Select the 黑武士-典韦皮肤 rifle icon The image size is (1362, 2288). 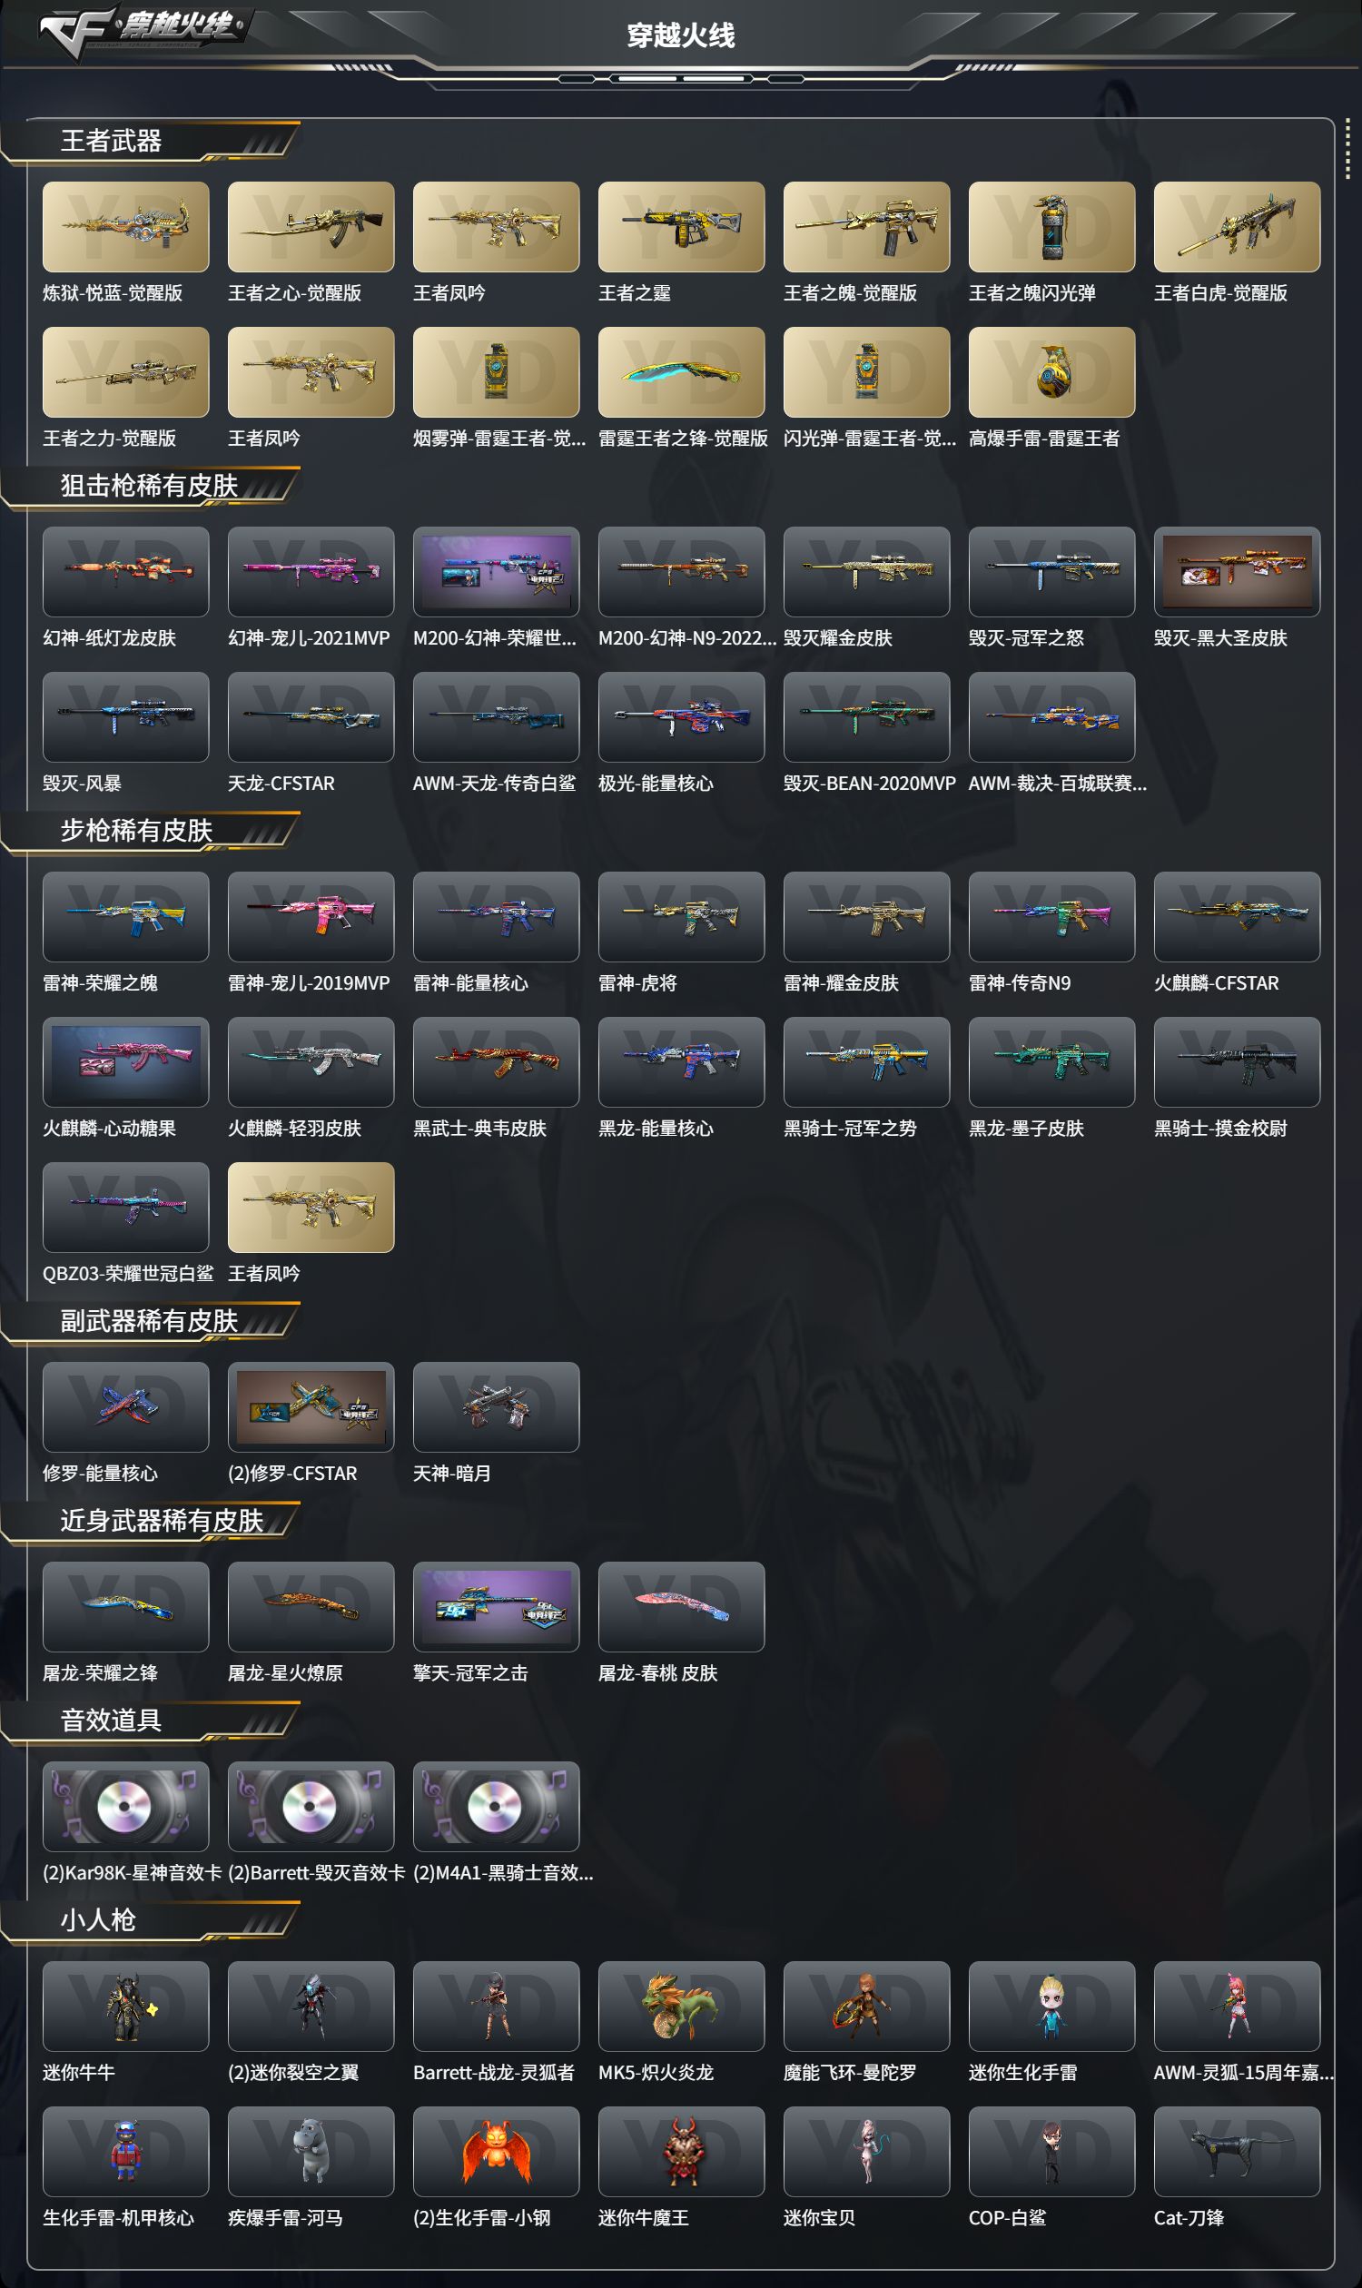(496, 1062)
